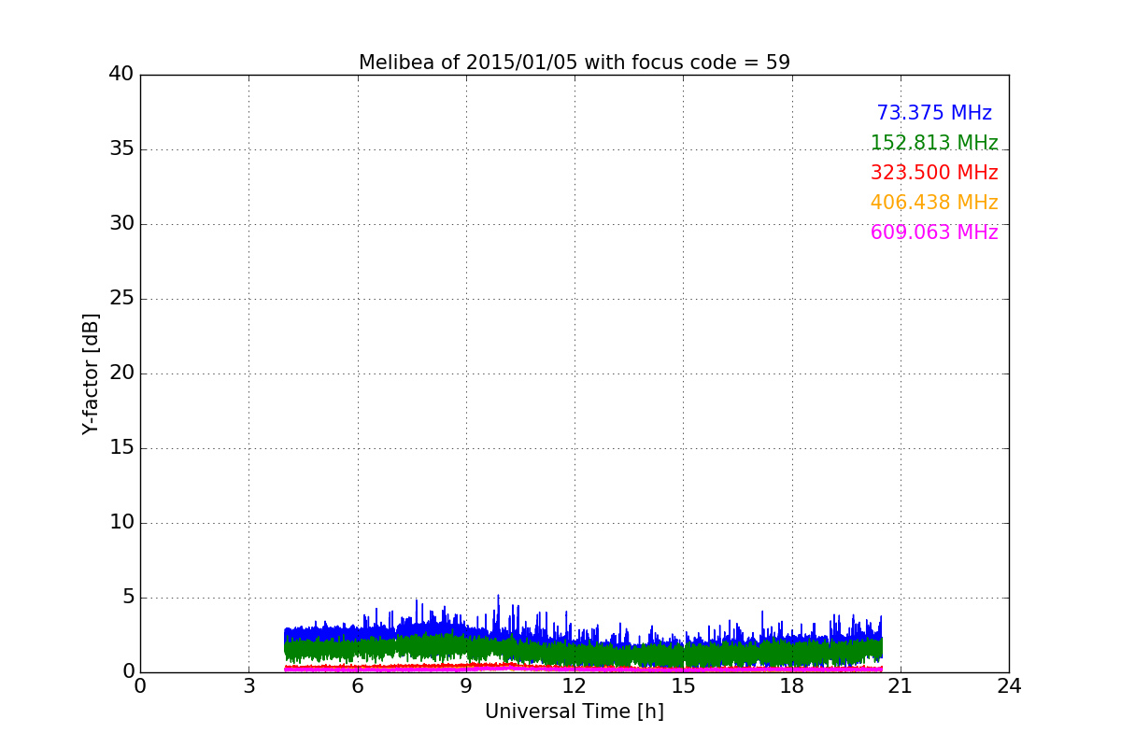Click the x-axis tick label 3
Viewport: 1121px width, 747px height.
248,686
